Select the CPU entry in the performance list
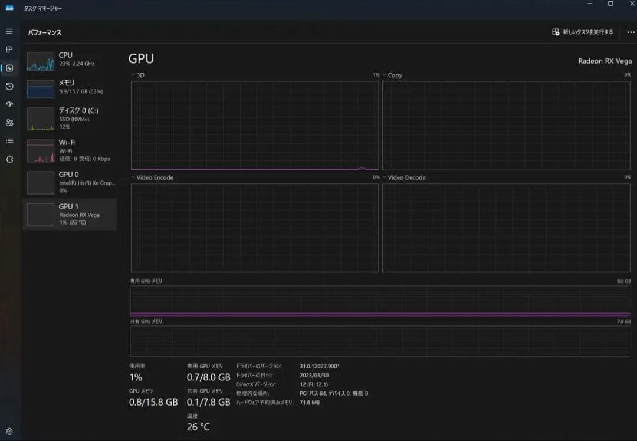Viewport: 637px width, 441px height. [70, 61]
